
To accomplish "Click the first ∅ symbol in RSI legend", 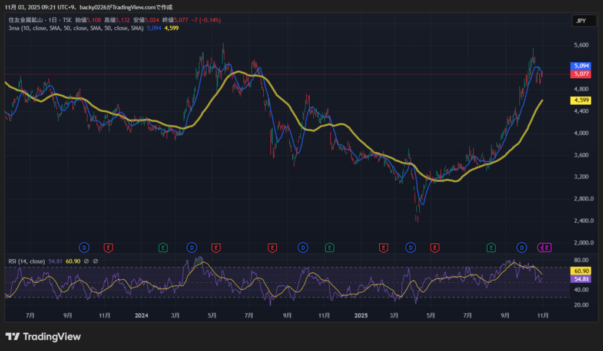I will tap(86, 261).
